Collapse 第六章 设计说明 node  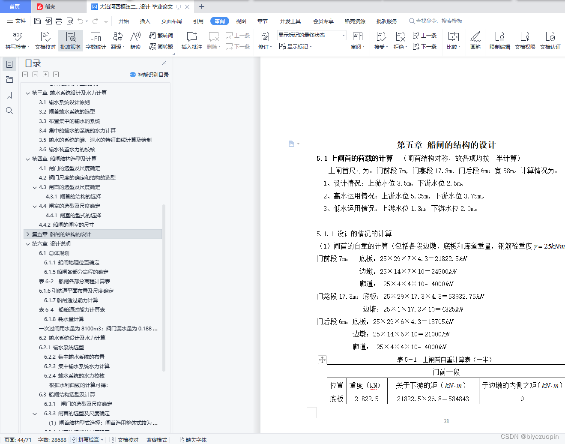(28, 244)
